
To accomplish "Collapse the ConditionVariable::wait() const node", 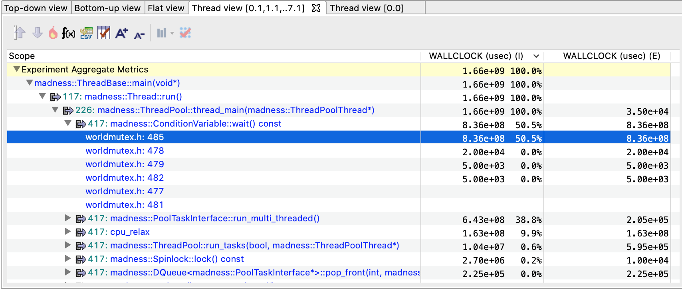I will click(68, 123).
